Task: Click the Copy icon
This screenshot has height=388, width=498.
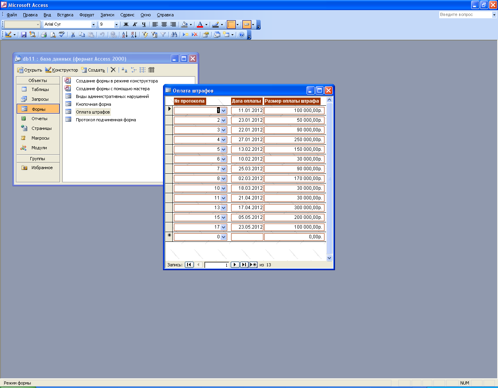Action: pyautogui.click(x=82, y=35)
